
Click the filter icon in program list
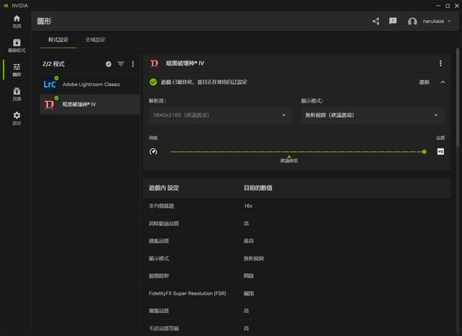pos(121,64)
